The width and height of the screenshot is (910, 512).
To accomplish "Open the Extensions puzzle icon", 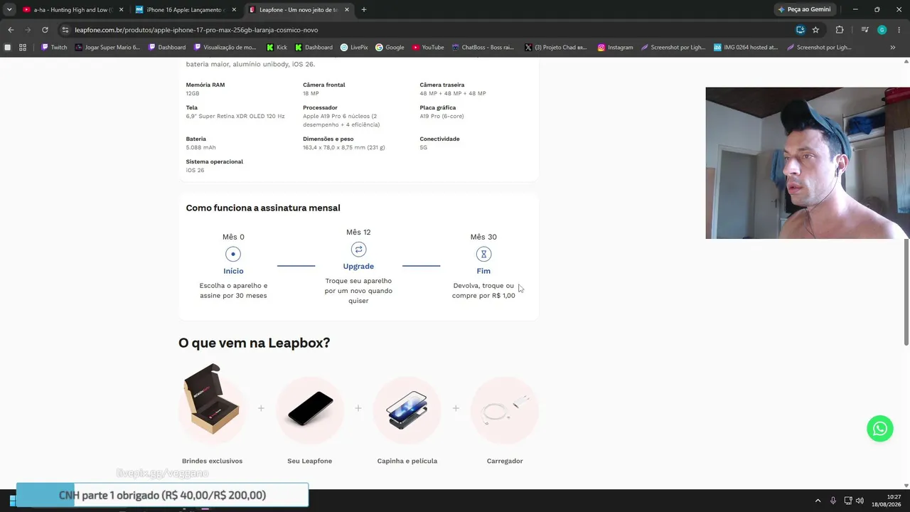I will [840, 30].
